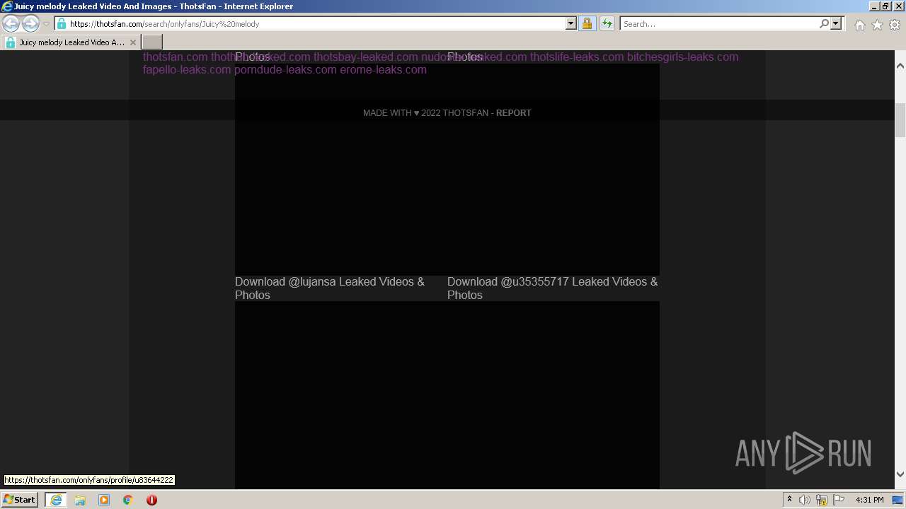Image resolution: width=906 pixels, height=509 pixels.
Task: Go to the Home page icon
Action: (x=859, y=25)
